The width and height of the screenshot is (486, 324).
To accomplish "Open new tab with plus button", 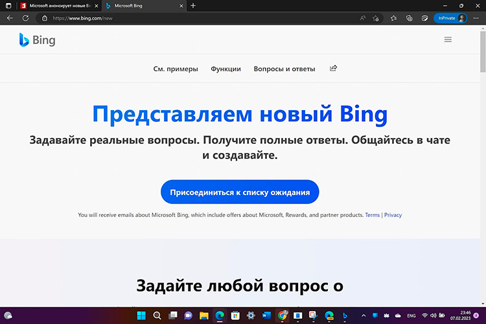I will click(x=193, y=5).
